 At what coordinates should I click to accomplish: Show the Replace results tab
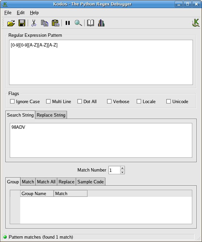(66, 182)
